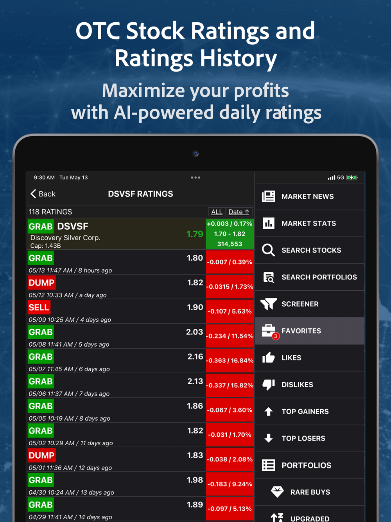Screen dimensions: 391x522
Task: Open the Favorites briefcase icon
Action: [x=269, y=331]
